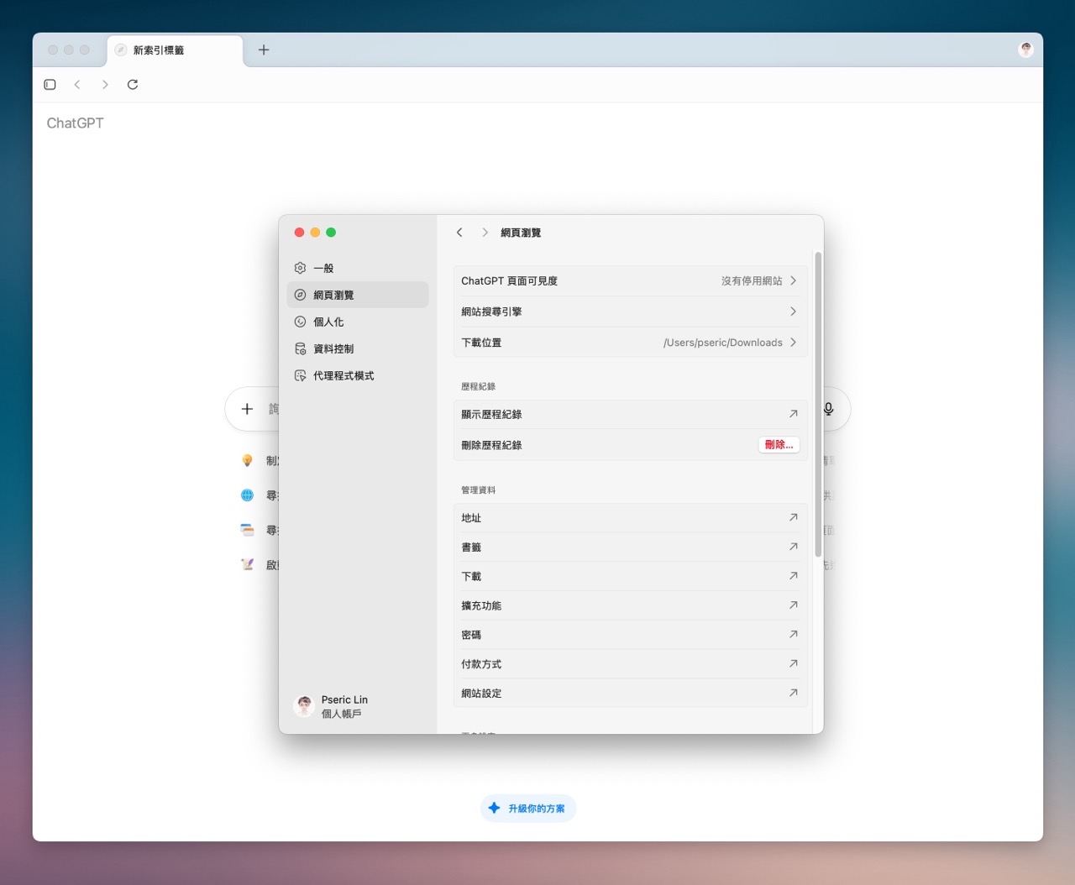Click the arrow icon beside 擴充功能
The height and width of the screenshot is (885, 1075).
(x=793, y=605)
